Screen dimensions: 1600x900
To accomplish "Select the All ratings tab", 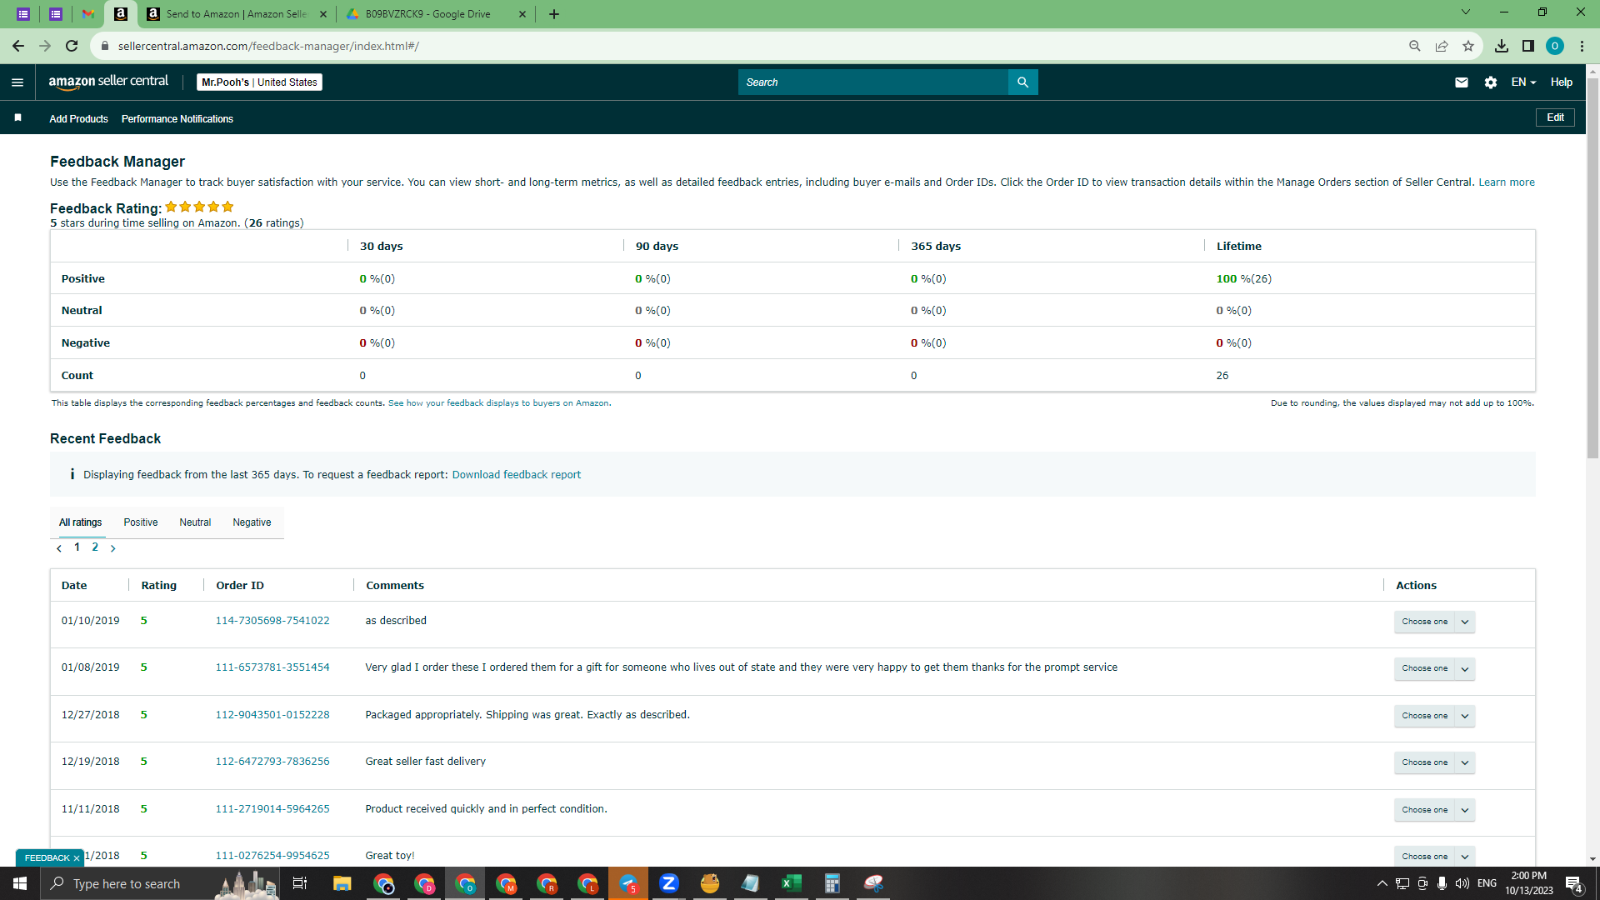I will pyautogui.click(x=80, y=522).
